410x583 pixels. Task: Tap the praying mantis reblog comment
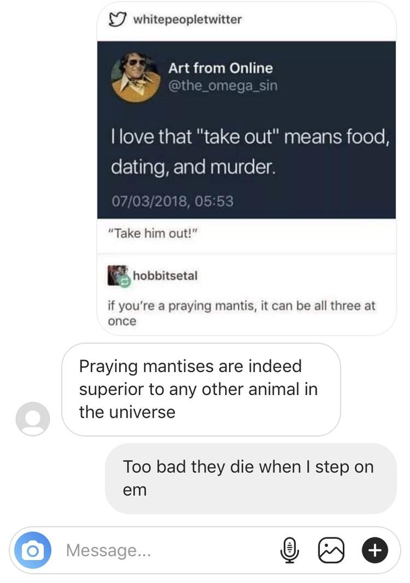[241, 313]
